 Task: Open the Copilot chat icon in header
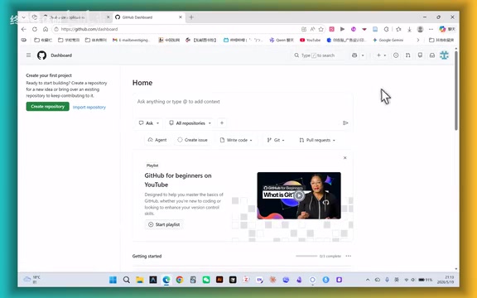click(354, 55)
